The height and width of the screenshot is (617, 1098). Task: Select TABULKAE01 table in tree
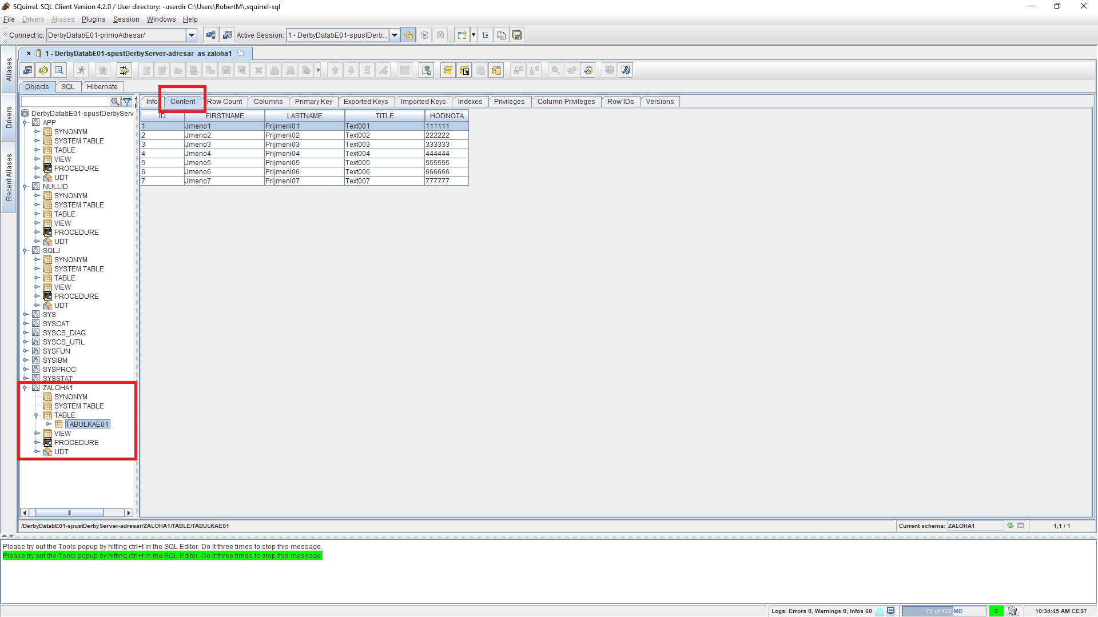(x=87, y=423)
